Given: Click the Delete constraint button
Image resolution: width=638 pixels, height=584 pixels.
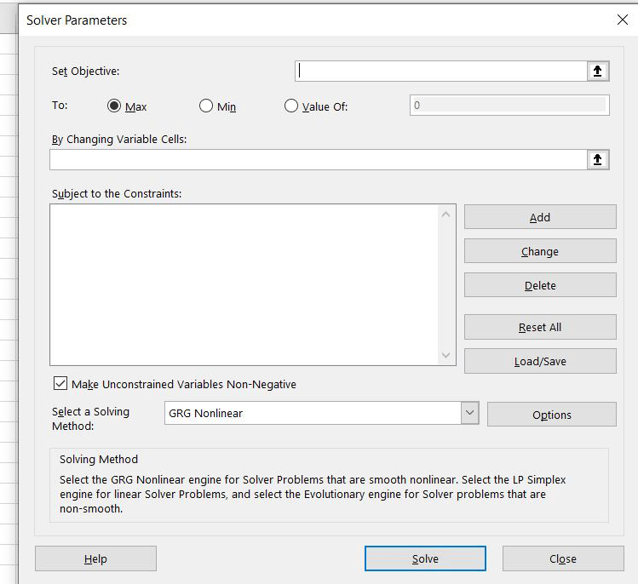Looking at the screenshot, I should coord(540,285).
